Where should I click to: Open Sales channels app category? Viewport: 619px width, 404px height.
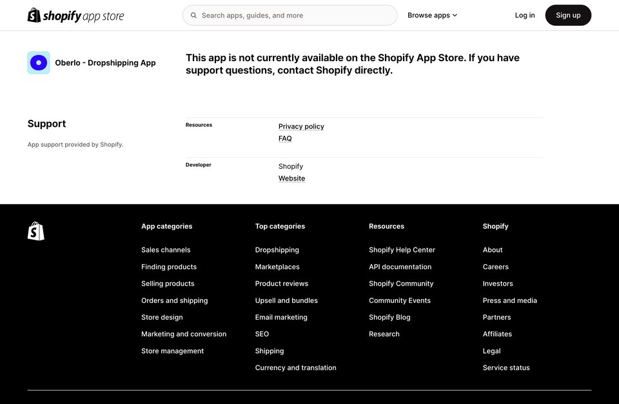[166, 250]
